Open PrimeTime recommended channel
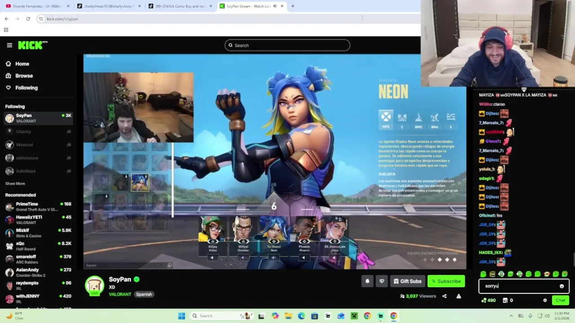 (x=38, y=206)
